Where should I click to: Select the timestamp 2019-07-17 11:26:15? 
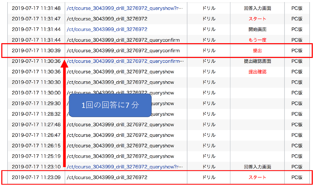tap(36, 146)
